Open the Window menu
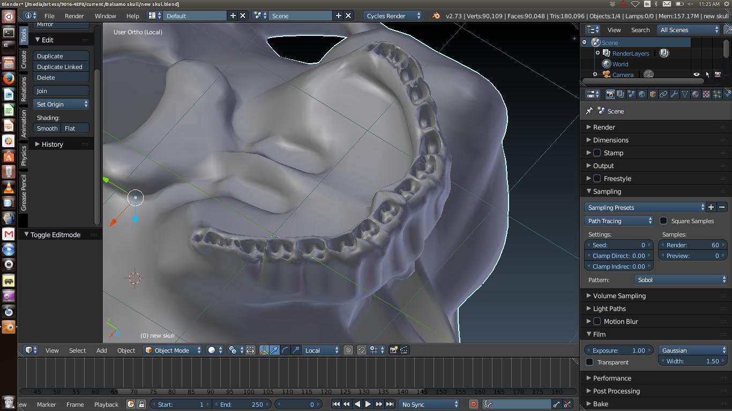Viewport: 732px width, 411px height. 106,16
